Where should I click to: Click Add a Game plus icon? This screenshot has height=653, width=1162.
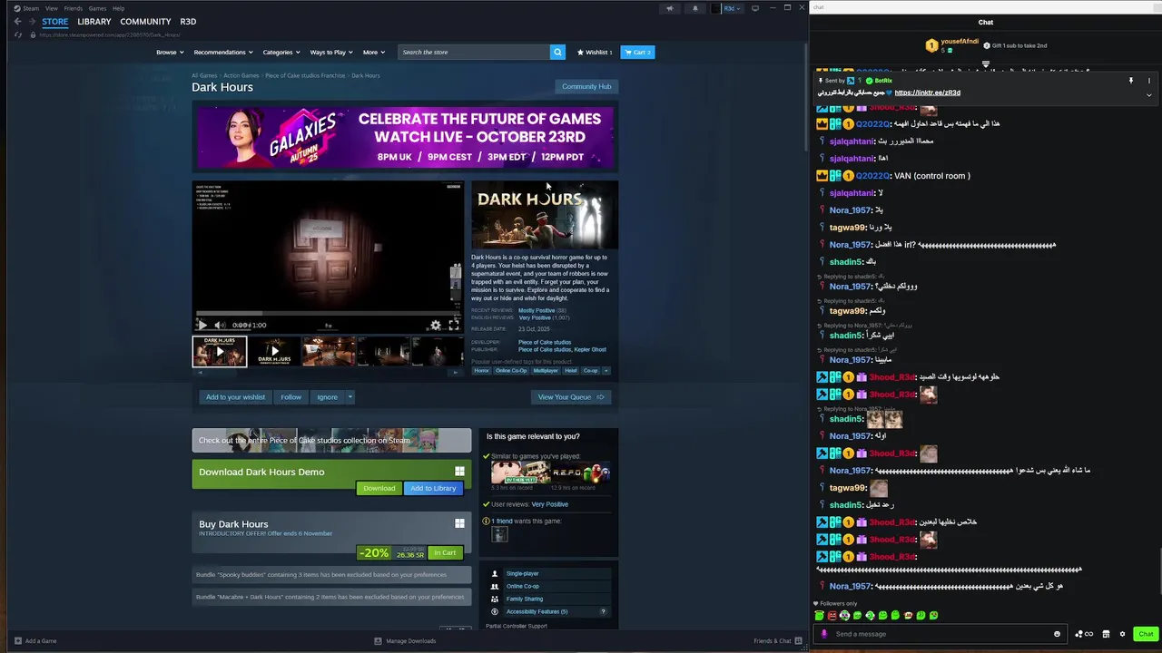tap(18, 641)
